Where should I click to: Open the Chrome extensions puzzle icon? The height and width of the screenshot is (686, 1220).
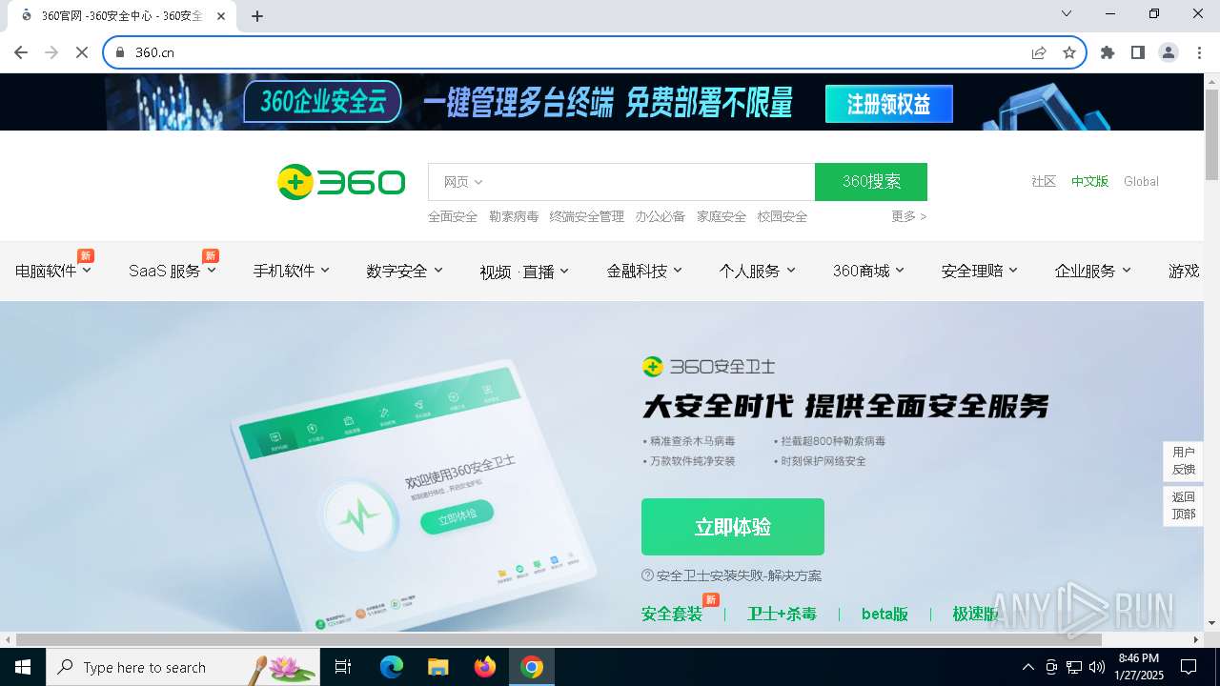1108,52
